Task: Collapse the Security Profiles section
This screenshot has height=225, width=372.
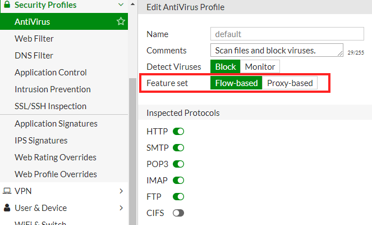Action: [x=121, y=5]
